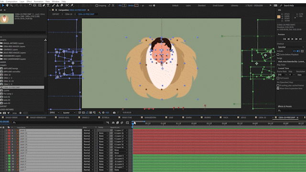Switch to the Small Screen workspace
Image resolution: width=306 pixels, height=172 pixels.
coord(218,5)
